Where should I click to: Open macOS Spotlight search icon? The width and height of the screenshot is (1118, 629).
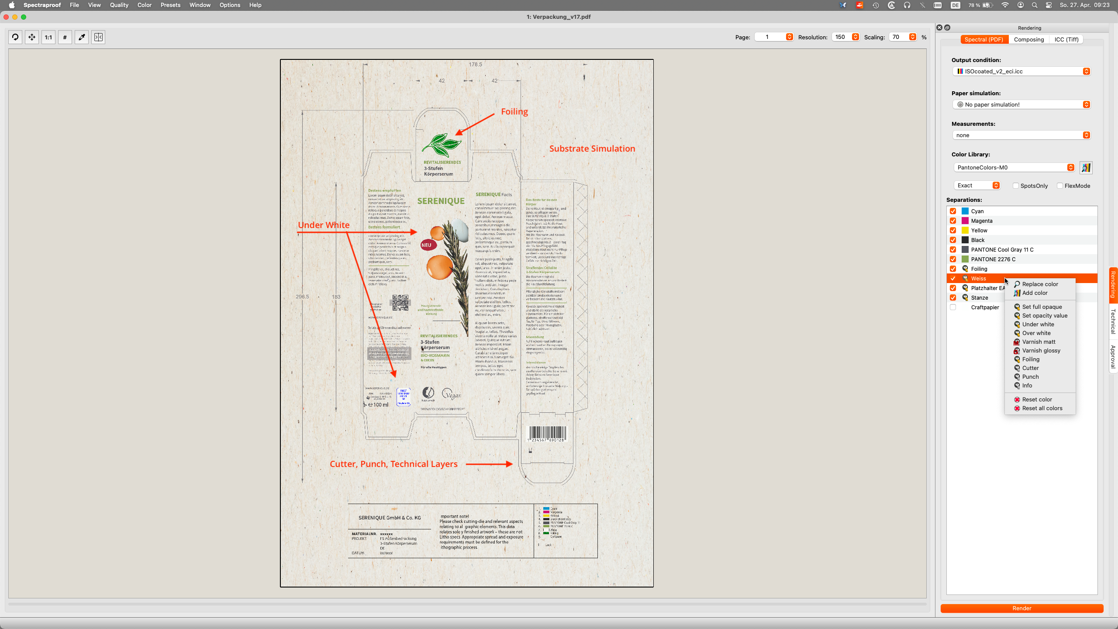click(1035, 5)
